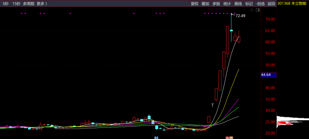Screen dimensions: 309x139
Task: Click the 多股 multi-stock button
Action: [x=216, y=3]
